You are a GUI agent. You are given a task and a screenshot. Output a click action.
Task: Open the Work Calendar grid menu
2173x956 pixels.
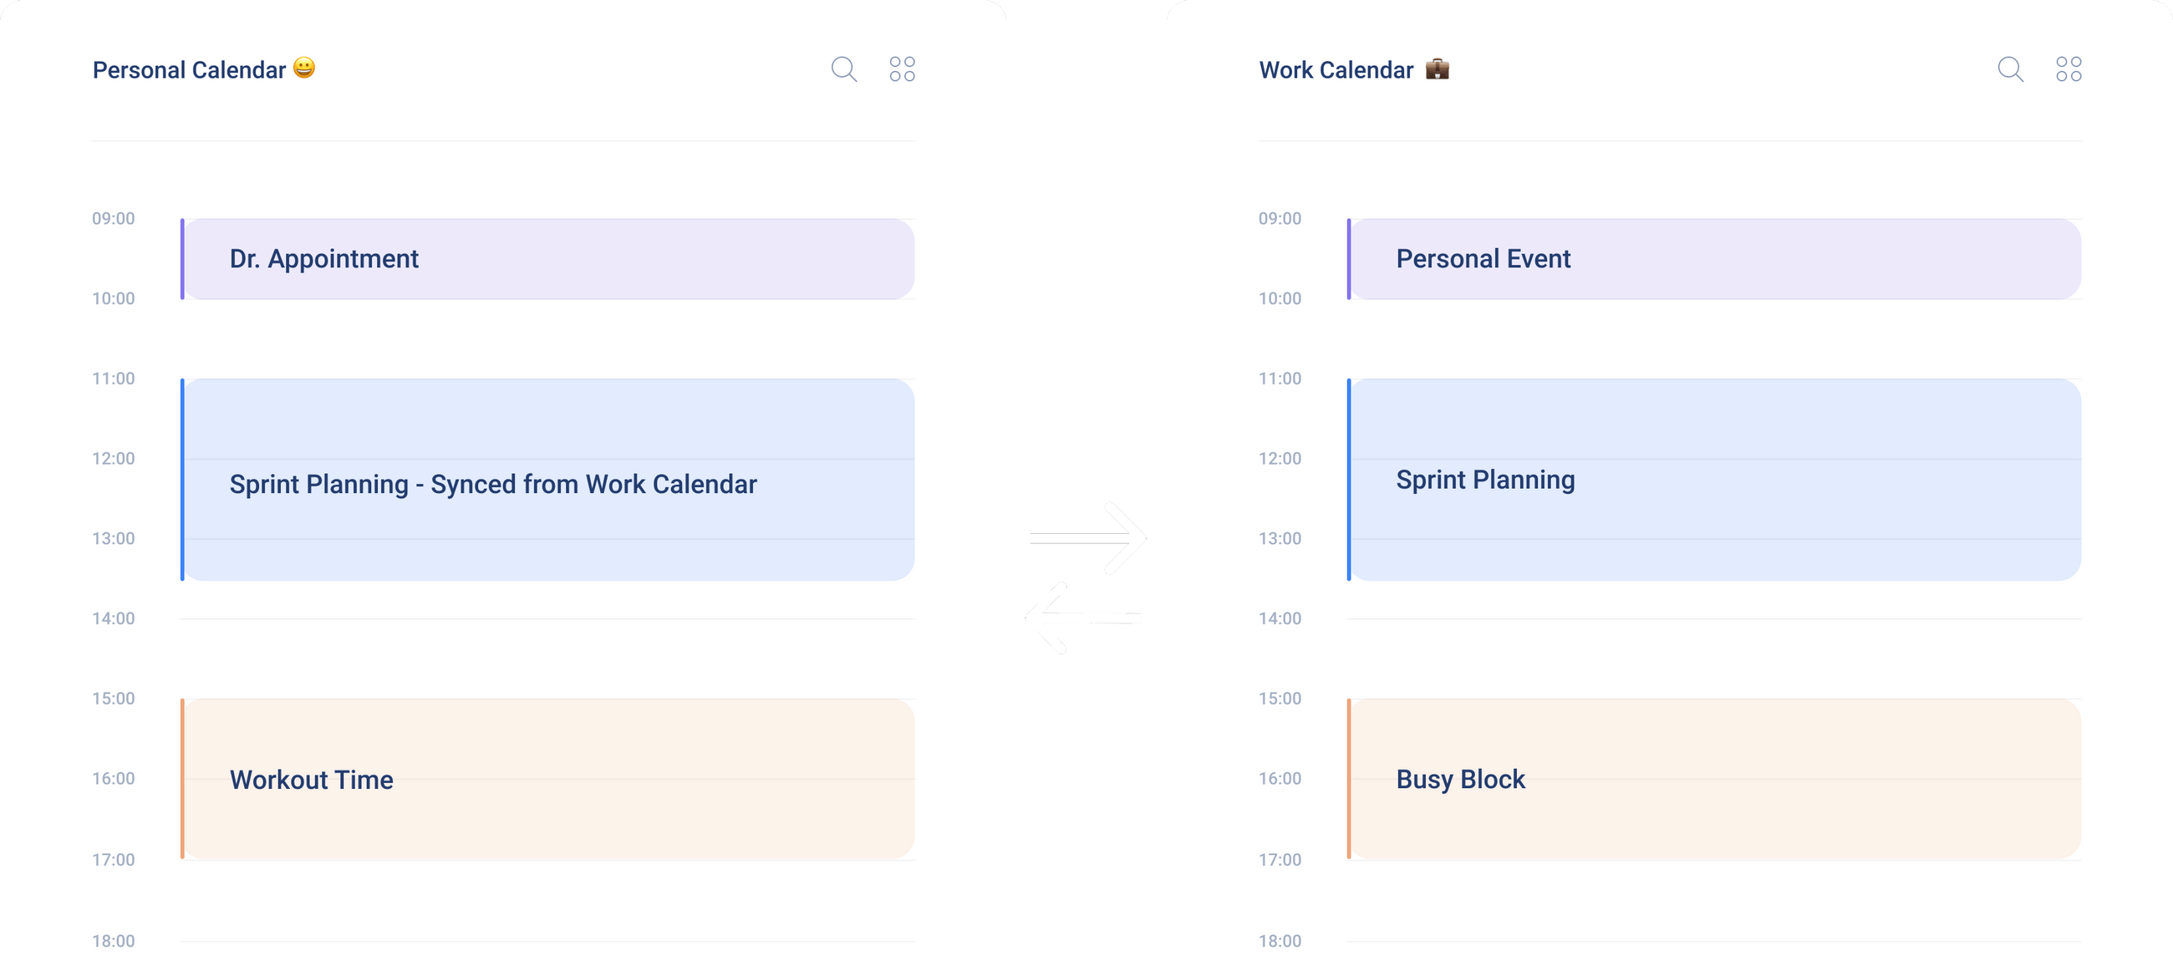point(2069,70)
